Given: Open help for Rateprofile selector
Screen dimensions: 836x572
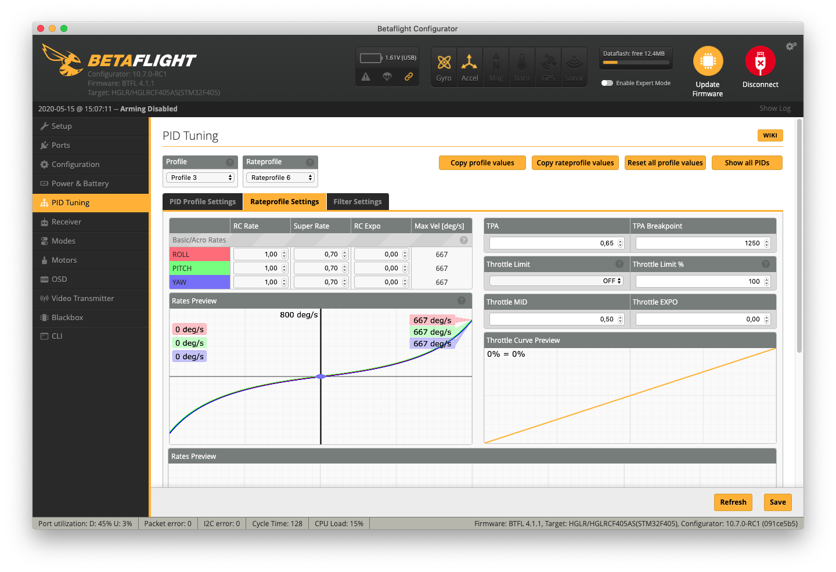Looking at the screenshot, I should [x=310, y=162].
